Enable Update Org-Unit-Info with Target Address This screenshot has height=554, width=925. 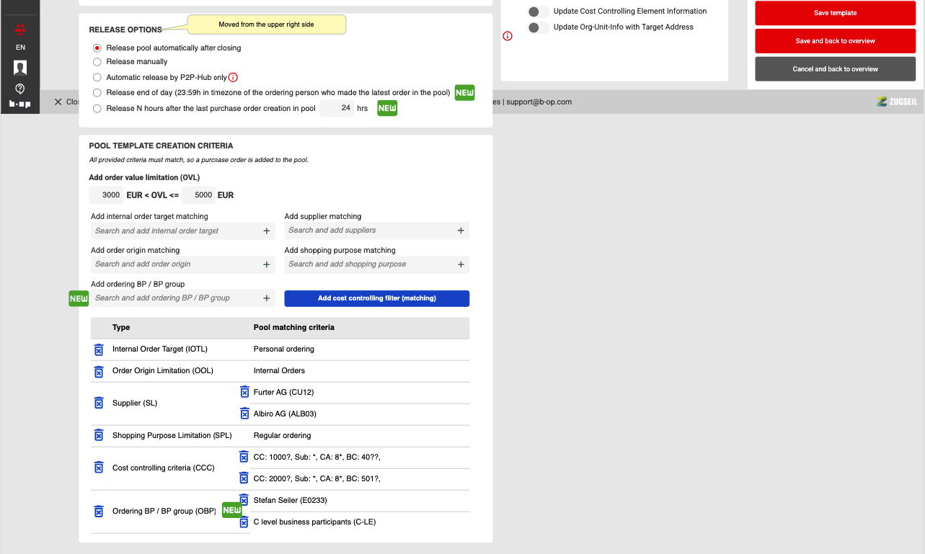[x=537, y=27]
